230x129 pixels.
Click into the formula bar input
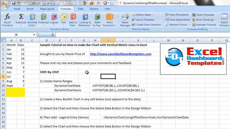pos(142,35)
